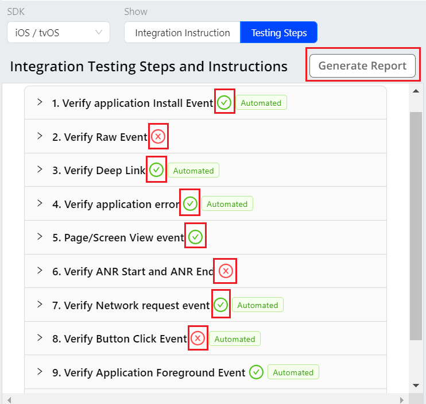Open the SDK dropdown showing iOS / tvOS
Screen dimensions: 426x404
[59, 33]
